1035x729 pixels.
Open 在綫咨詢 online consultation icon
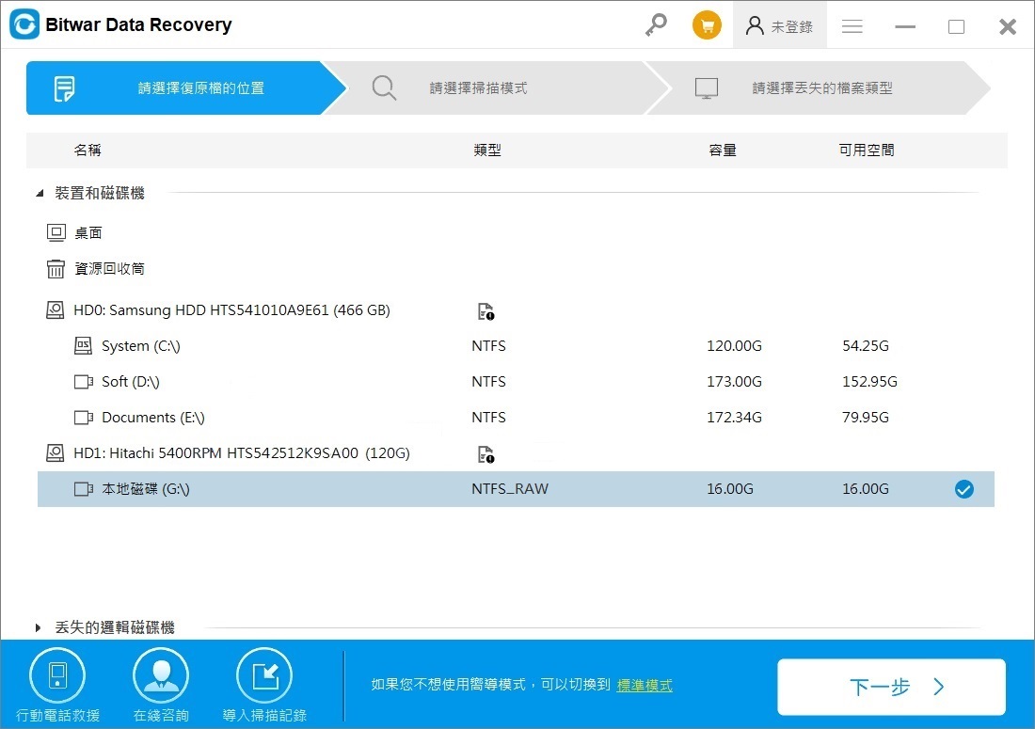(161, 675)
